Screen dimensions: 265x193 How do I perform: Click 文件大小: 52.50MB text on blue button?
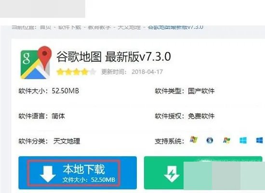pyautogui.click(x=89, y=179)
